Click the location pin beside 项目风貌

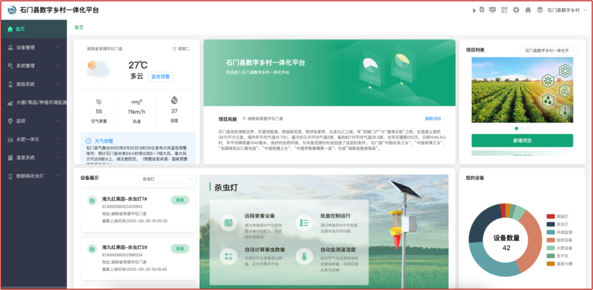click(244, 119)
